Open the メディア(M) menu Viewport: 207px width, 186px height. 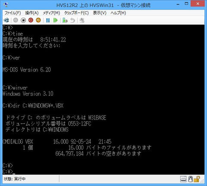tap(51, 13)
